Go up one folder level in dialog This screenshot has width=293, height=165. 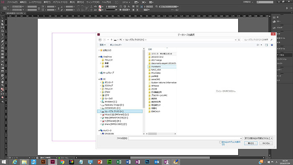pos(112,40)
